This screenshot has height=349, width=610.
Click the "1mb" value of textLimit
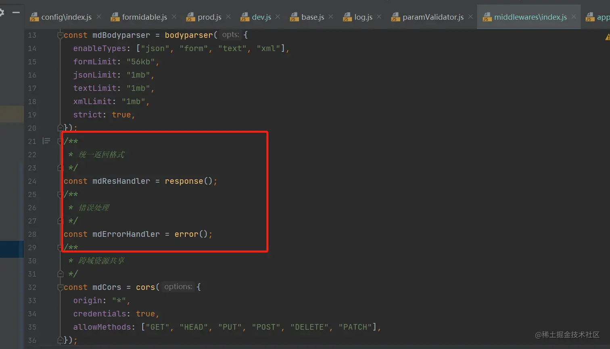[x=138, y=88]
